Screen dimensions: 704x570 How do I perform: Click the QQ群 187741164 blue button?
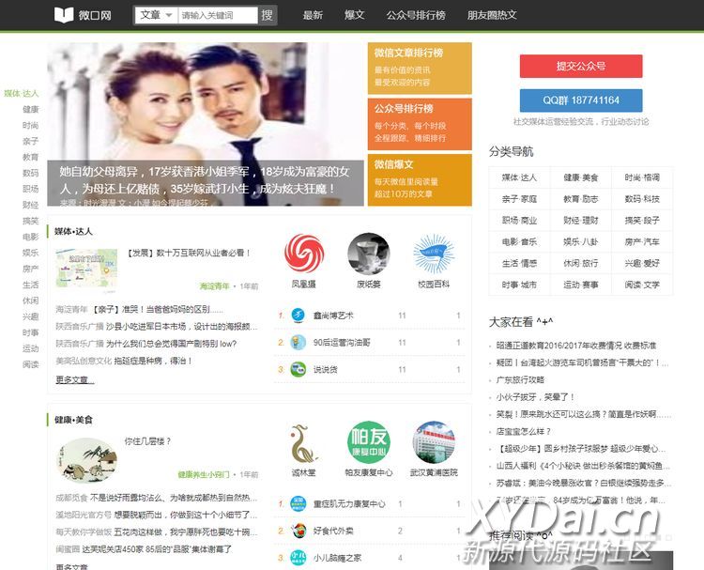581,100
